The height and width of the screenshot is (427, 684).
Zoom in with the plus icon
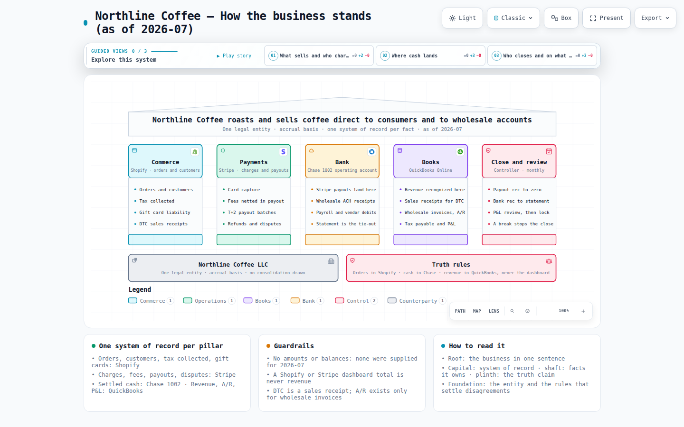click(583, 311)
